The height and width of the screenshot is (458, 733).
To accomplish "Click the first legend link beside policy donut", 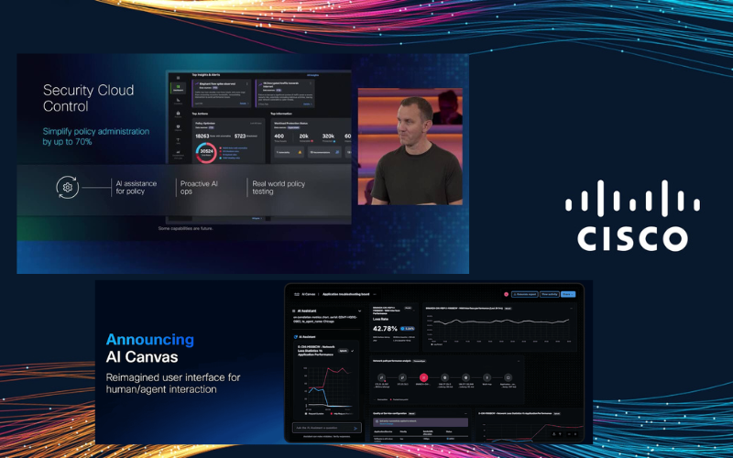I will pyautogui.click(x=235, y=148).
